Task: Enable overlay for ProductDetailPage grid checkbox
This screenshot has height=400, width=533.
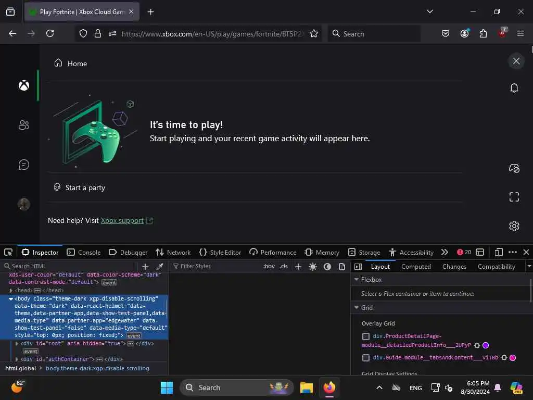Action: click(366, 336)
